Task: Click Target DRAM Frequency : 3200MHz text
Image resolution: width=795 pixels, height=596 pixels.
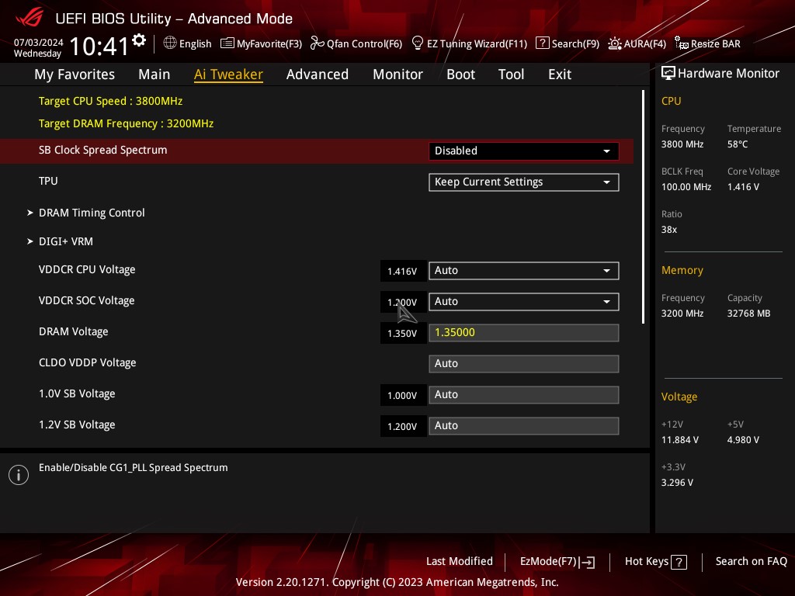Action: [x=127, y=123]
